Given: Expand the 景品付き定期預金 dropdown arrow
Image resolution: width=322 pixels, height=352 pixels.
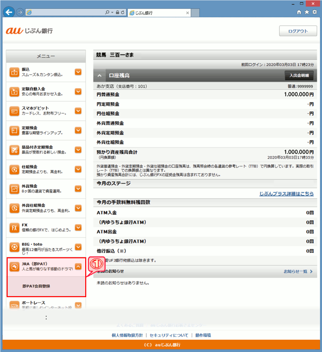Looking at the screenshot, I should (78, 150).
